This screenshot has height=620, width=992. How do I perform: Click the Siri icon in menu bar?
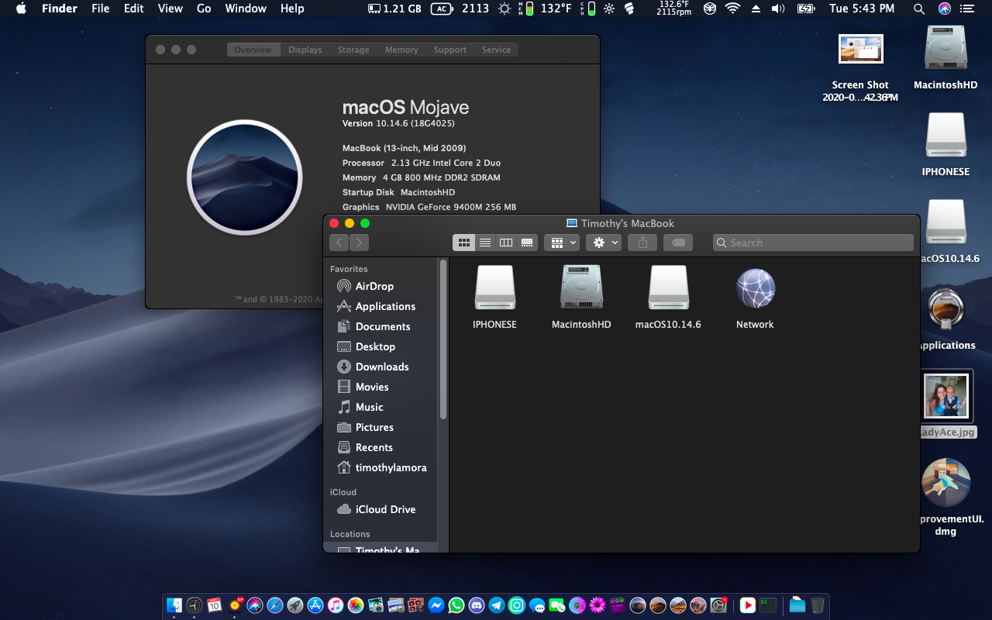click(x=944, y=9)
